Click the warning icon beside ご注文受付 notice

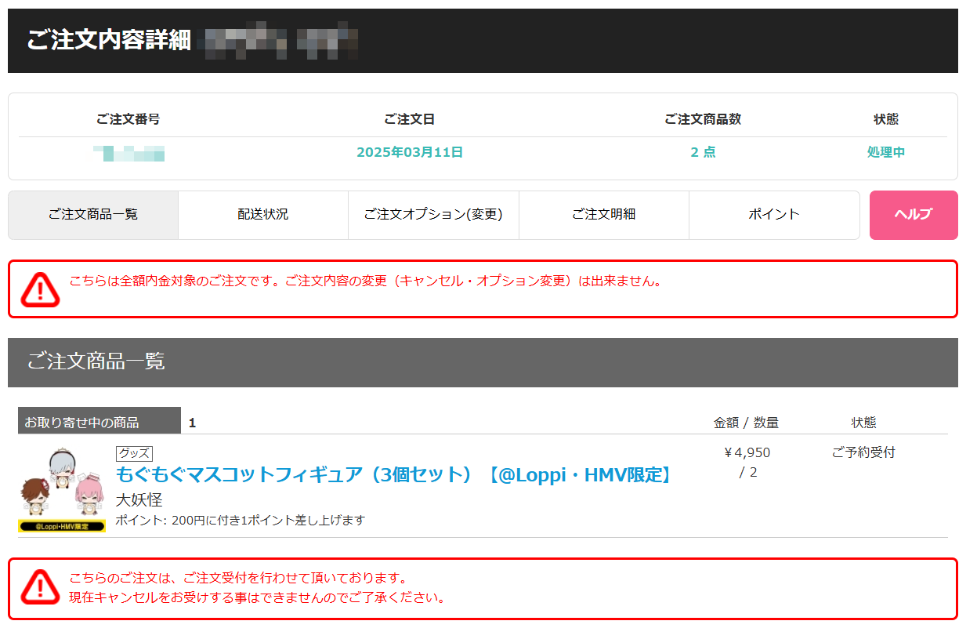pos(40,587)
